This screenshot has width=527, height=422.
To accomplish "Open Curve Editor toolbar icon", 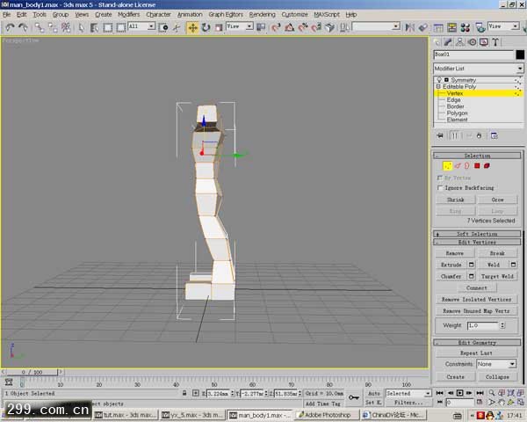I will 438,27.
